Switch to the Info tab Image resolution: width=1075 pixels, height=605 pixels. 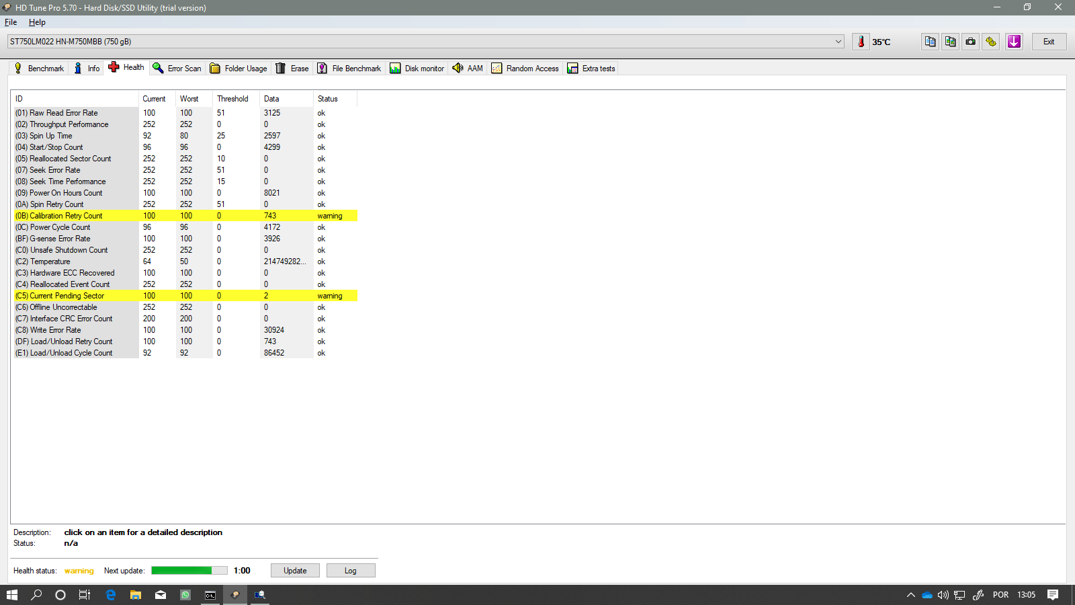[x=87, y=69]
